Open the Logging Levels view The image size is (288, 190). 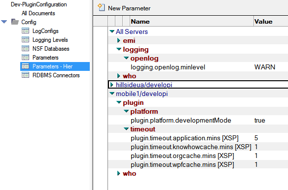pos(50,40)
